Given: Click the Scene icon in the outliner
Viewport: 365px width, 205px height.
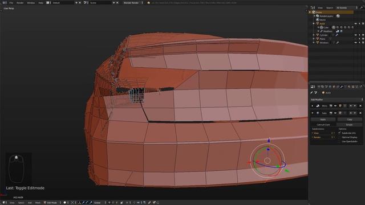Looking at the screenshot, I should click(314, 12).
